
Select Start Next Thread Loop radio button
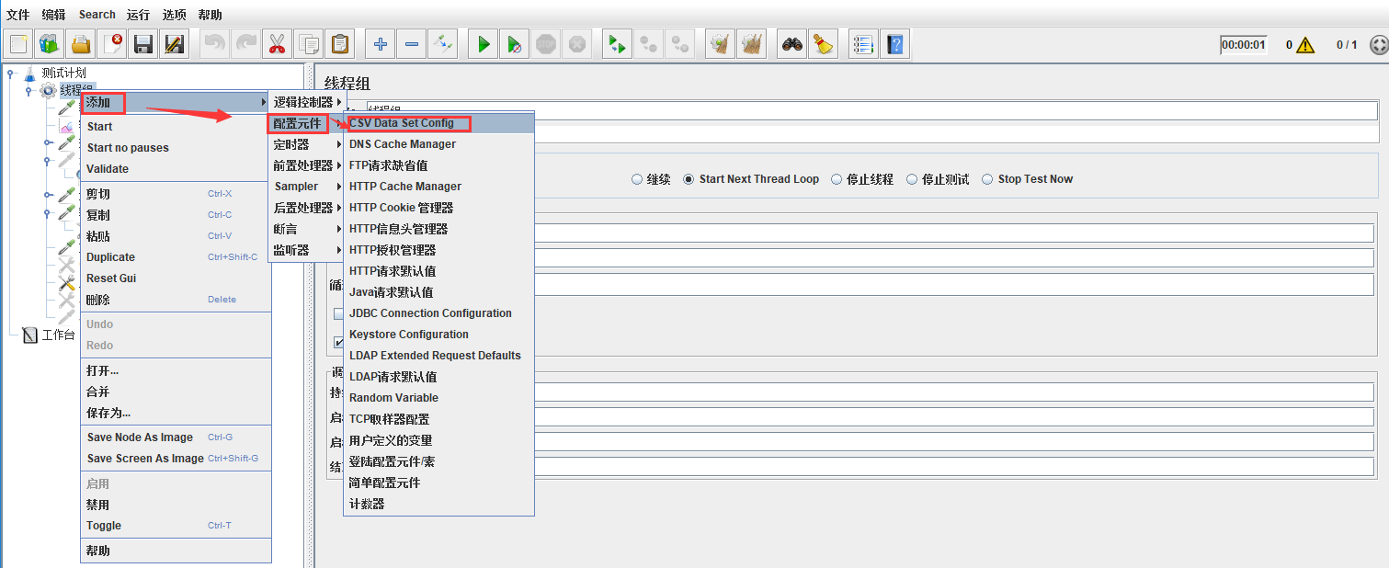(x=689, y=179)
